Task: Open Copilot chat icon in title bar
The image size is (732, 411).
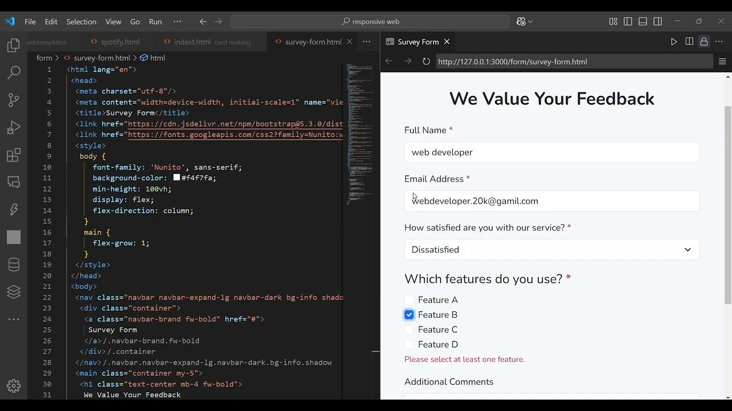Action: point(521,22)
